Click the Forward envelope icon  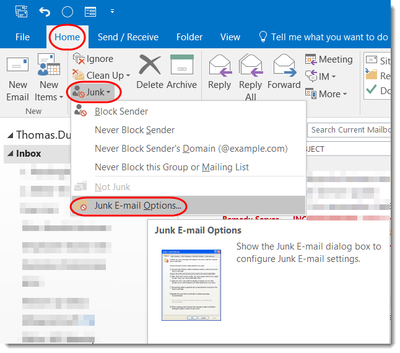click(x=284, y=66)
